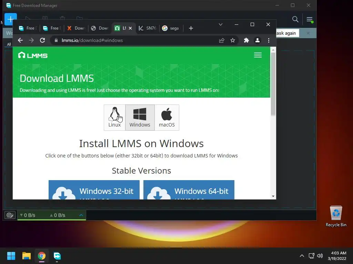Maximize the Chrome window

(252, 24)
